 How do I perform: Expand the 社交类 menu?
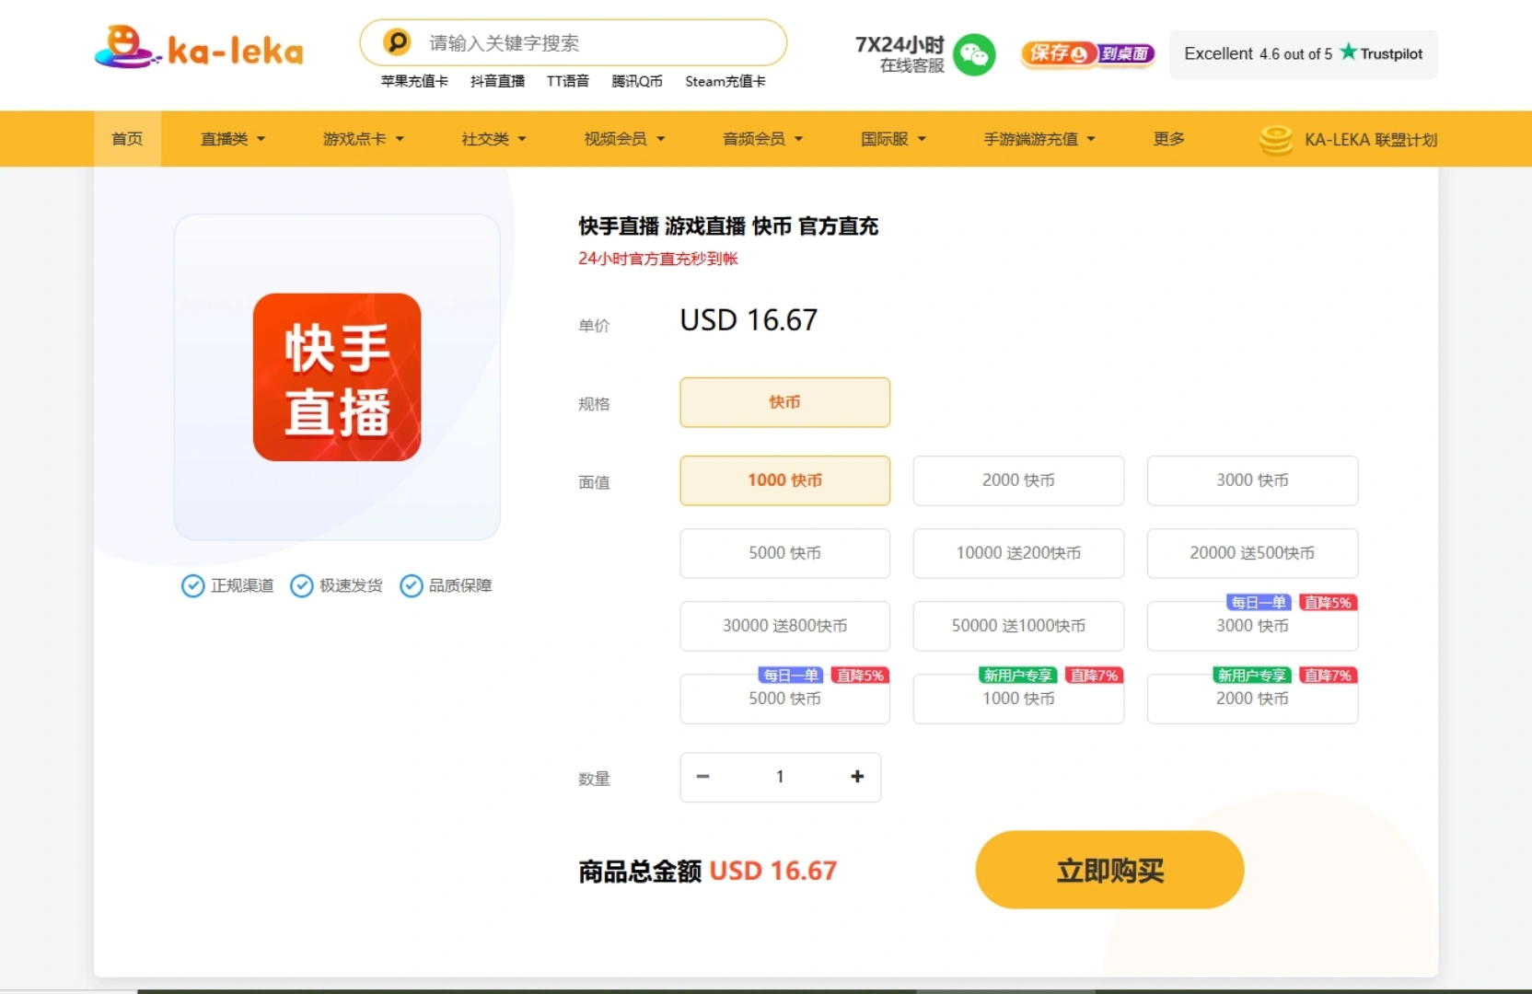tap(493, 139)
